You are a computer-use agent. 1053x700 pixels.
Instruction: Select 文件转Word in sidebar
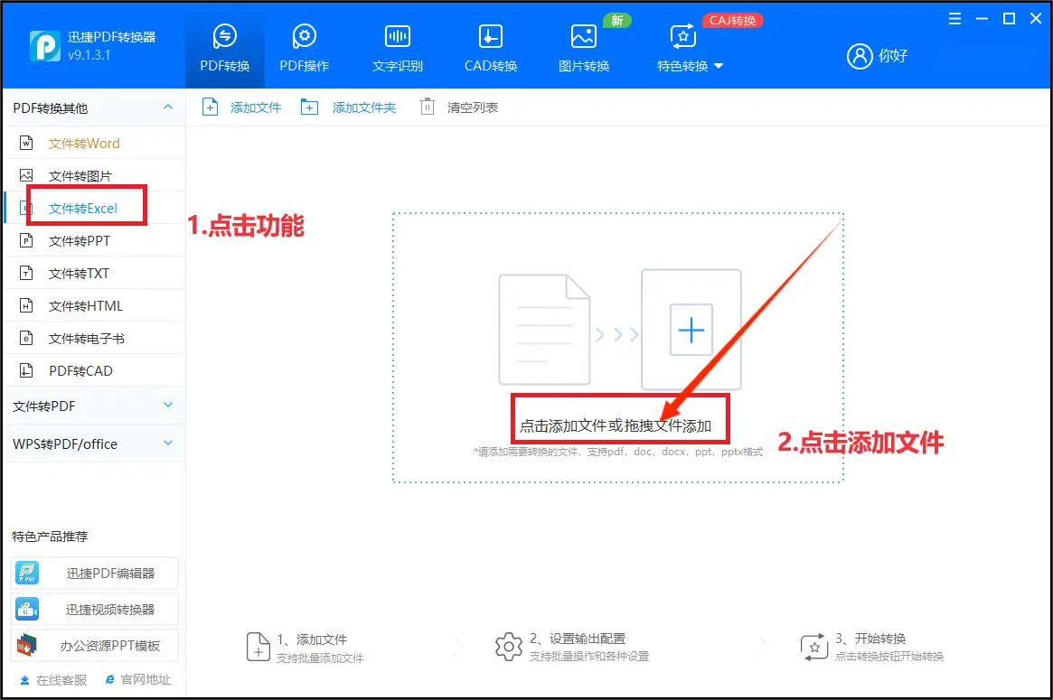click(x=83, y=143)
